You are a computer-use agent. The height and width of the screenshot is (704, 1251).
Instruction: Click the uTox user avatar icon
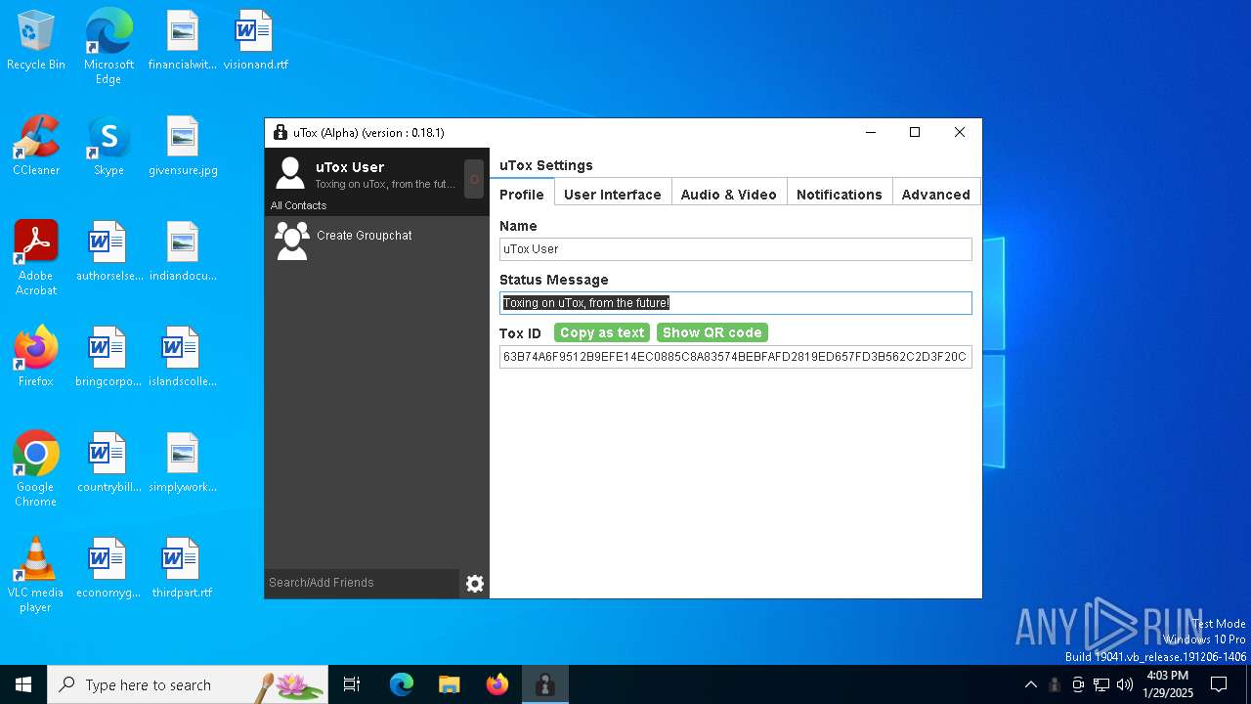(290, 173)
